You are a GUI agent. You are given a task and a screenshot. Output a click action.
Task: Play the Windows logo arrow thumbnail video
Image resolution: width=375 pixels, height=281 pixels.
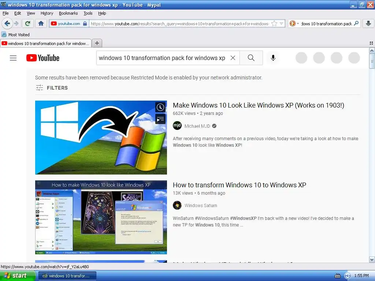[x=101, y=138]
